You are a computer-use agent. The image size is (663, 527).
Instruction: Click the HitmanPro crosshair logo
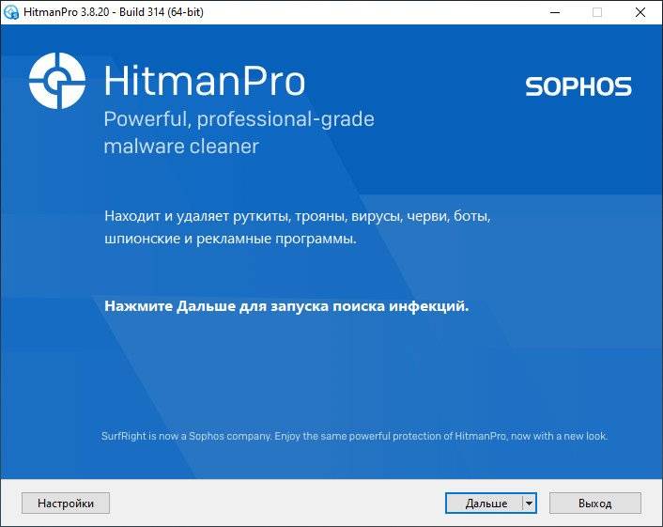tap(57, 81)
